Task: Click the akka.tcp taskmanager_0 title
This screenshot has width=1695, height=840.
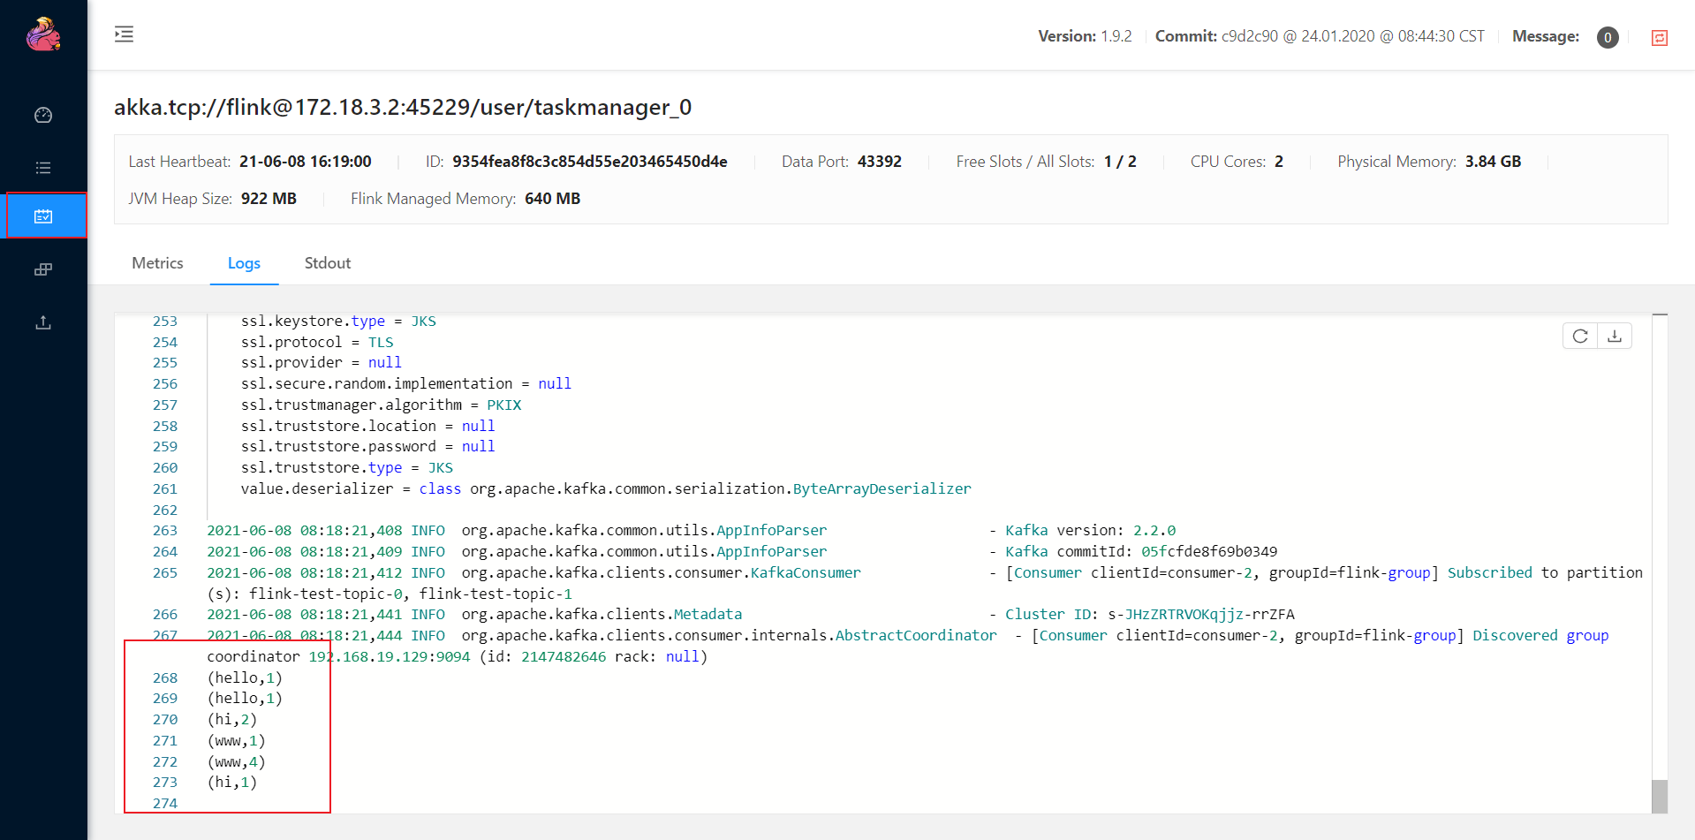Action: pos(403,107)
